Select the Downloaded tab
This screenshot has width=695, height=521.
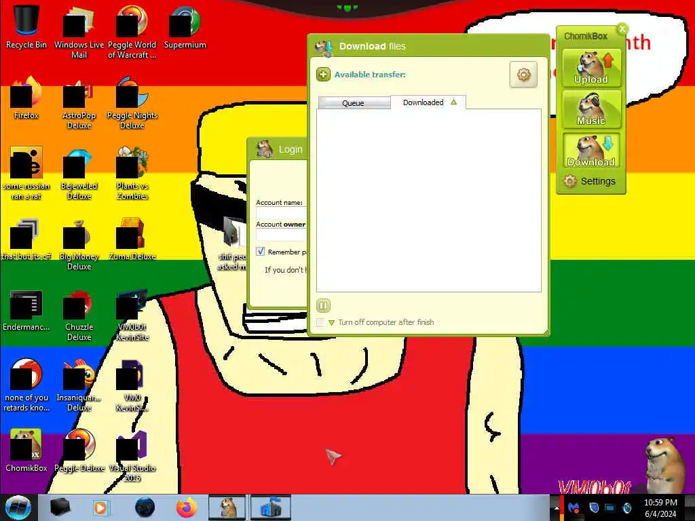pyautogui.click(x=428, y=102)
